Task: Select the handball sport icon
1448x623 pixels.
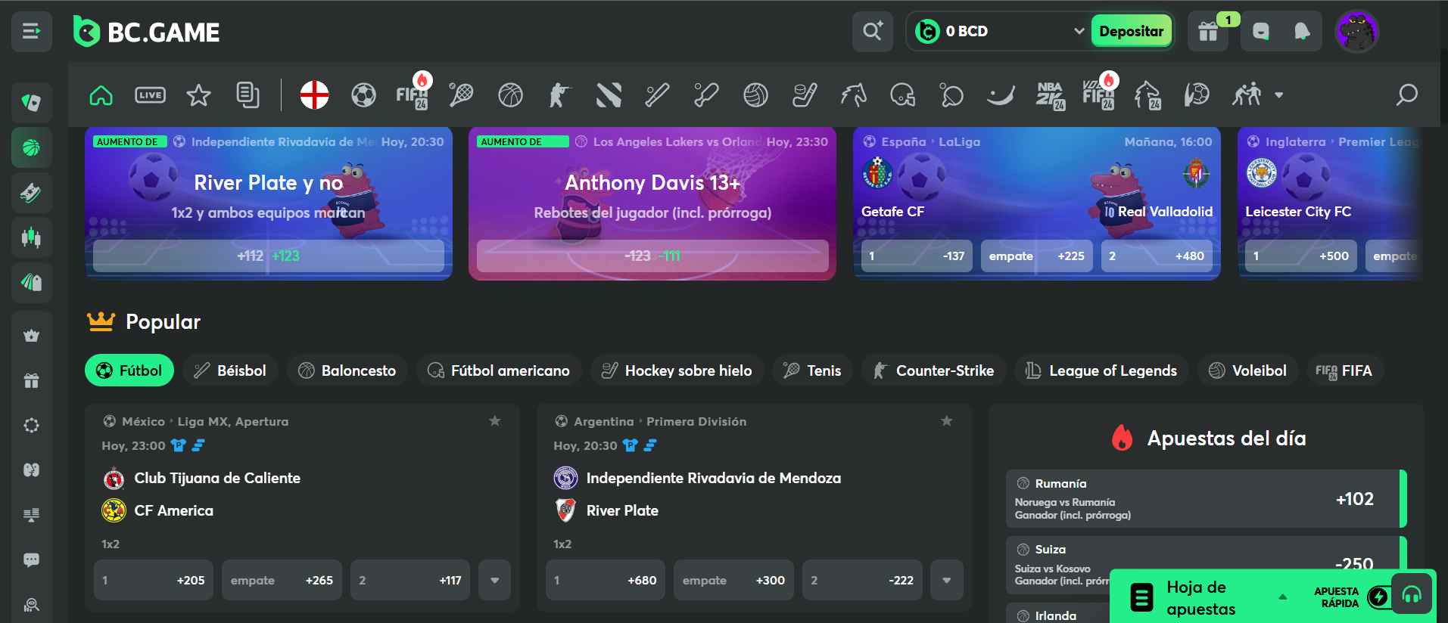Action: 1197,95
